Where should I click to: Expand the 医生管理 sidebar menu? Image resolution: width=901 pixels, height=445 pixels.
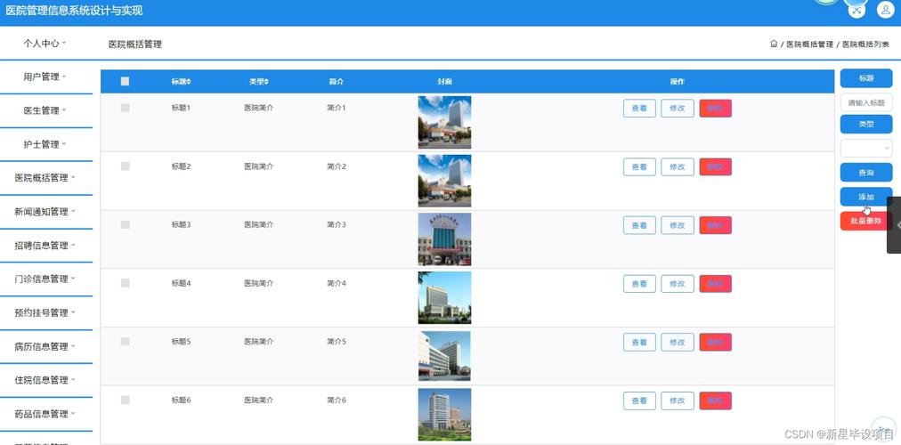point(45,110)
